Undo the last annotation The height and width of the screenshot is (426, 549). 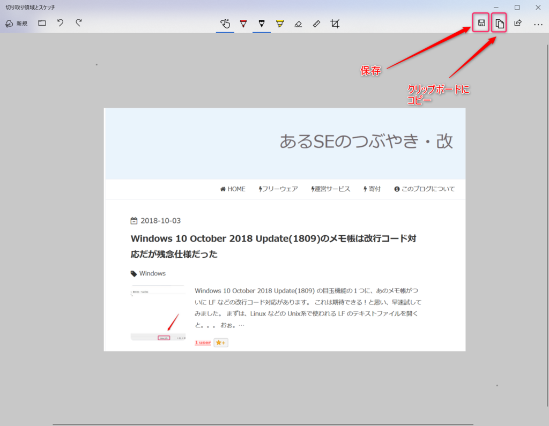(x=60, y=23)
